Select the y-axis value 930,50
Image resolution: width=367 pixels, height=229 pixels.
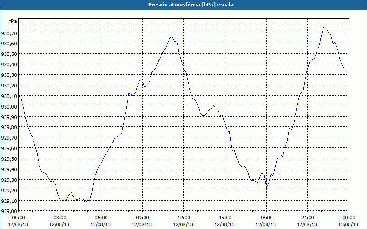coord(9,54)
